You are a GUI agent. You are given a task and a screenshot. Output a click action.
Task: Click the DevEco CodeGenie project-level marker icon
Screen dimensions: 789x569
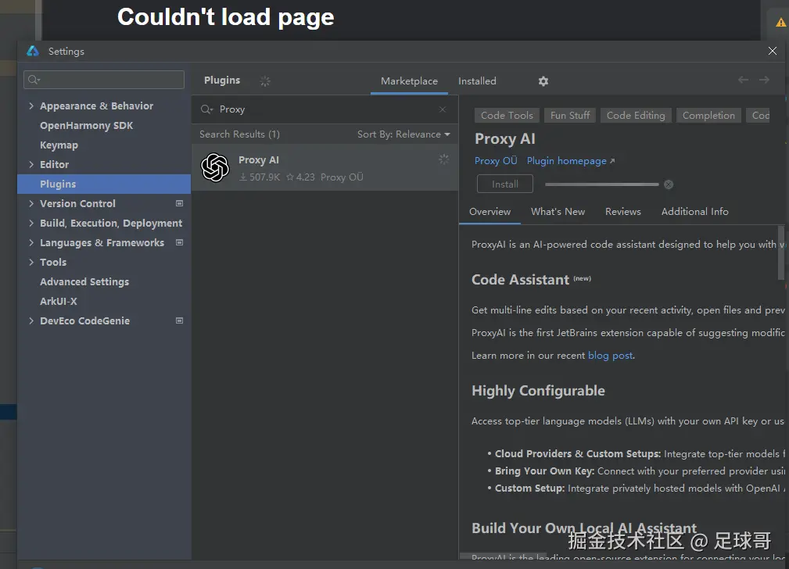[179, 320]
